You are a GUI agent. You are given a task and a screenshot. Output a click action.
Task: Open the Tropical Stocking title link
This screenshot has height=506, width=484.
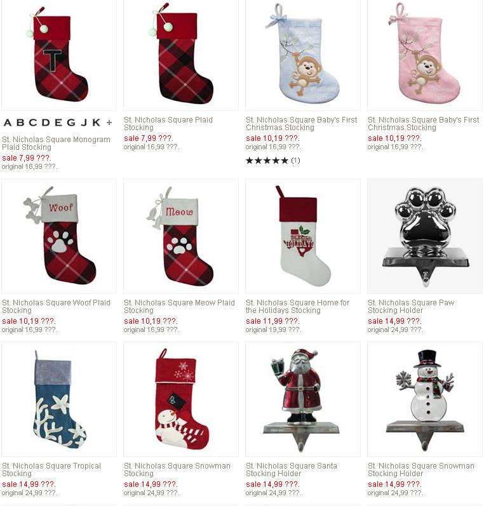(x=51, y=470)
